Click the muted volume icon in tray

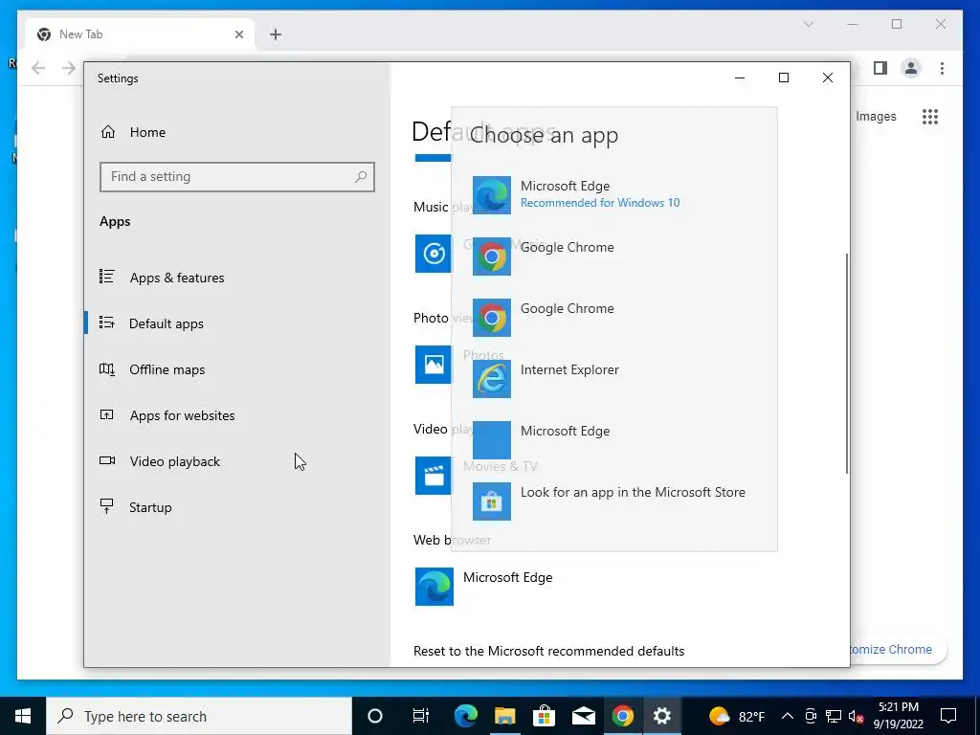[x=857, y=716]
